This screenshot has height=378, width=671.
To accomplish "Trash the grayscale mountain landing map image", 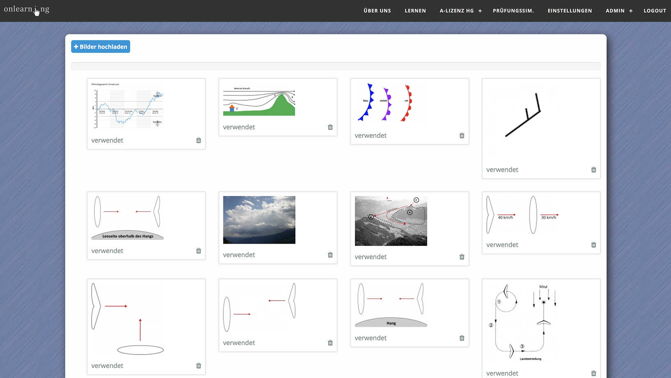I will coord(462,257).
